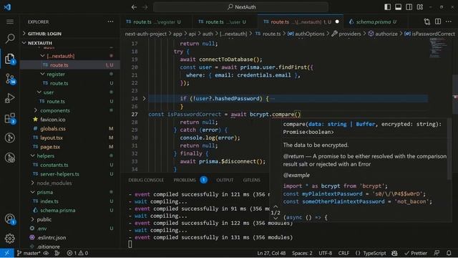Change language mode TypeScript
Image resolution: width=458 pixels, height=258 pixels.
pyautogui.click(x=374, y=253)
